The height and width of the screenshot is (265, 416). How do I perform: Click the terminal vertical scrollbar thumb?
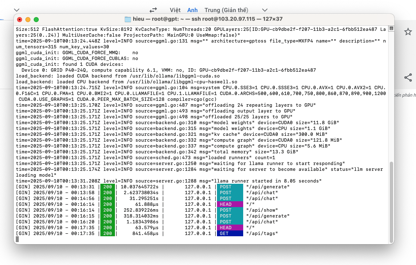pos(391,202)
